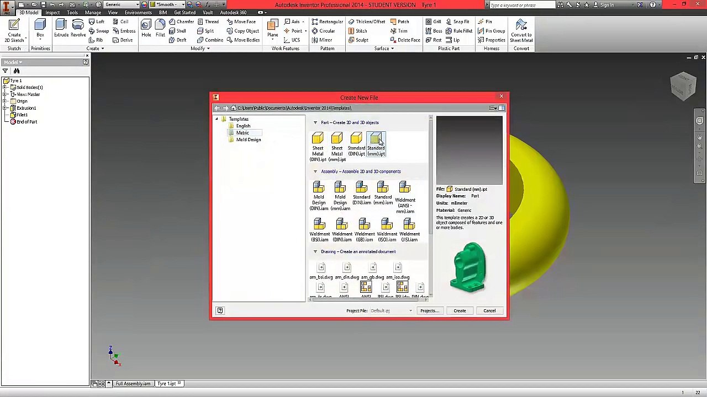Collapse the Assembly template section
Viewport: 707px width, 397px height.
pyautogui.click(x=315, y=171)
